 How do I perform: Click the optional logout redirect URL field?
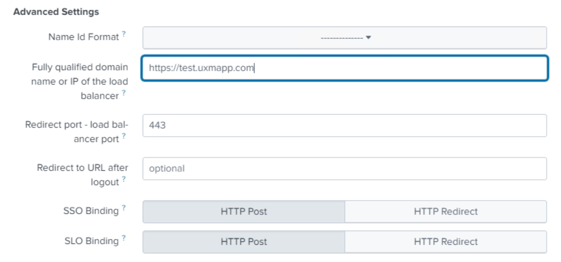344,169
